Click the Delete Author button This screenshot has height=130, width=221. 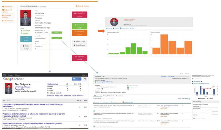click(x=26, y=47)
